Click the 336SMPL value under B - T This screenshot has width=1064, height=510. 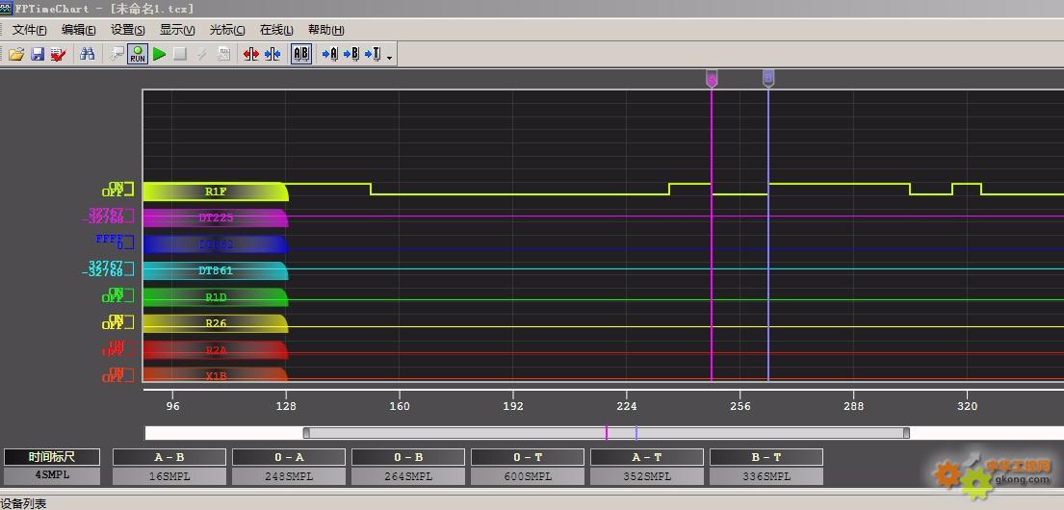[766, 476]
